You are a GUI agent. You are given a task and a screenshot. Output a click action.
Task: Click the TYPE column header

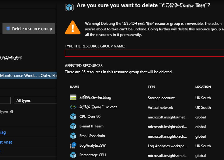coord(151,87)
